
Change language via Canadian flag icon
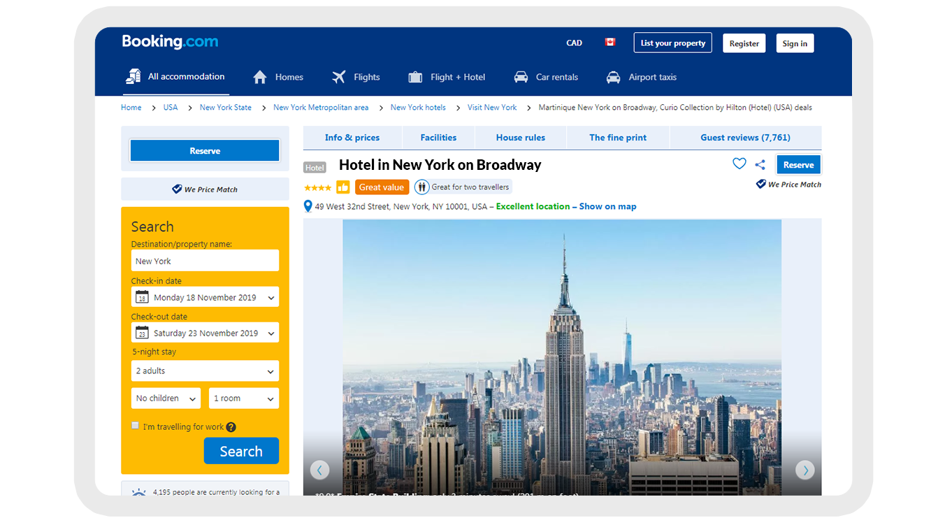click(x=609, y=43)
